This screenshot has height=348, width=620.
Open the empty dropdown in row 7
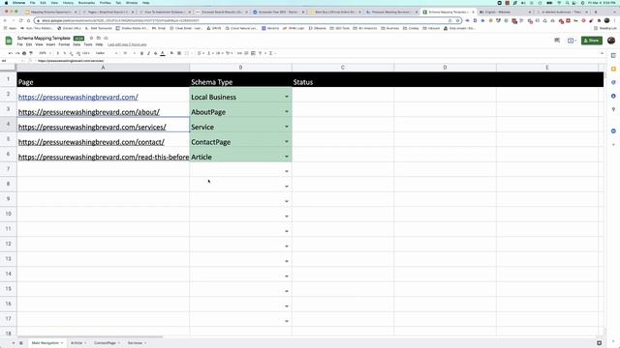[287, 172]
